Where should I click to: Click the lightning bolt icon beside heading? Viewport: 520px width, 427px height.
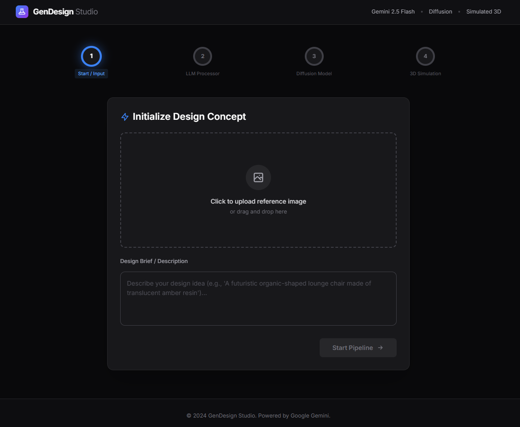pyautogui.click(x=125, y=117)
